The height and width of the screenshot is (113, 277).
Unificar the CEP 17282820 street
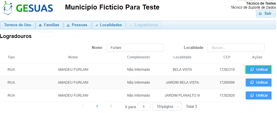click(x=259, y=95)
